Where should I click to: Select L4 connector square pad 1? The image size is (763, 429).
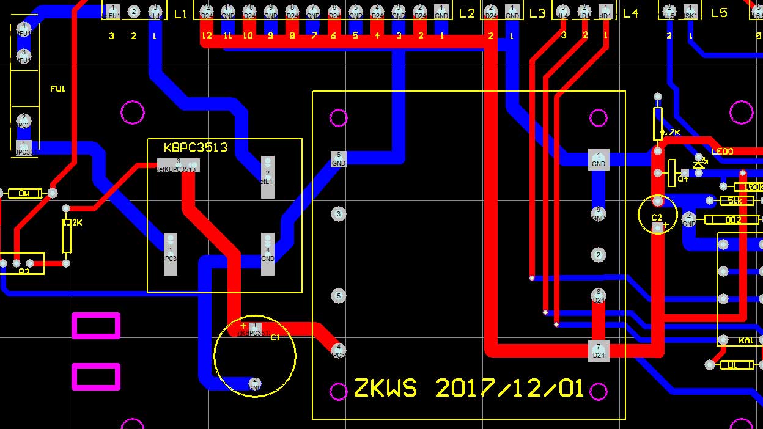click(x=606, y=12)
